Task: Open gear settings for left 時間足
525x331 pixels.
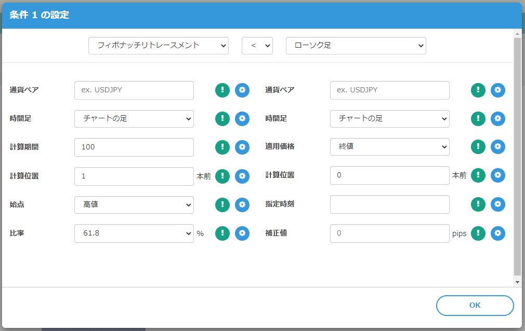Action: (x=242, y=118)
